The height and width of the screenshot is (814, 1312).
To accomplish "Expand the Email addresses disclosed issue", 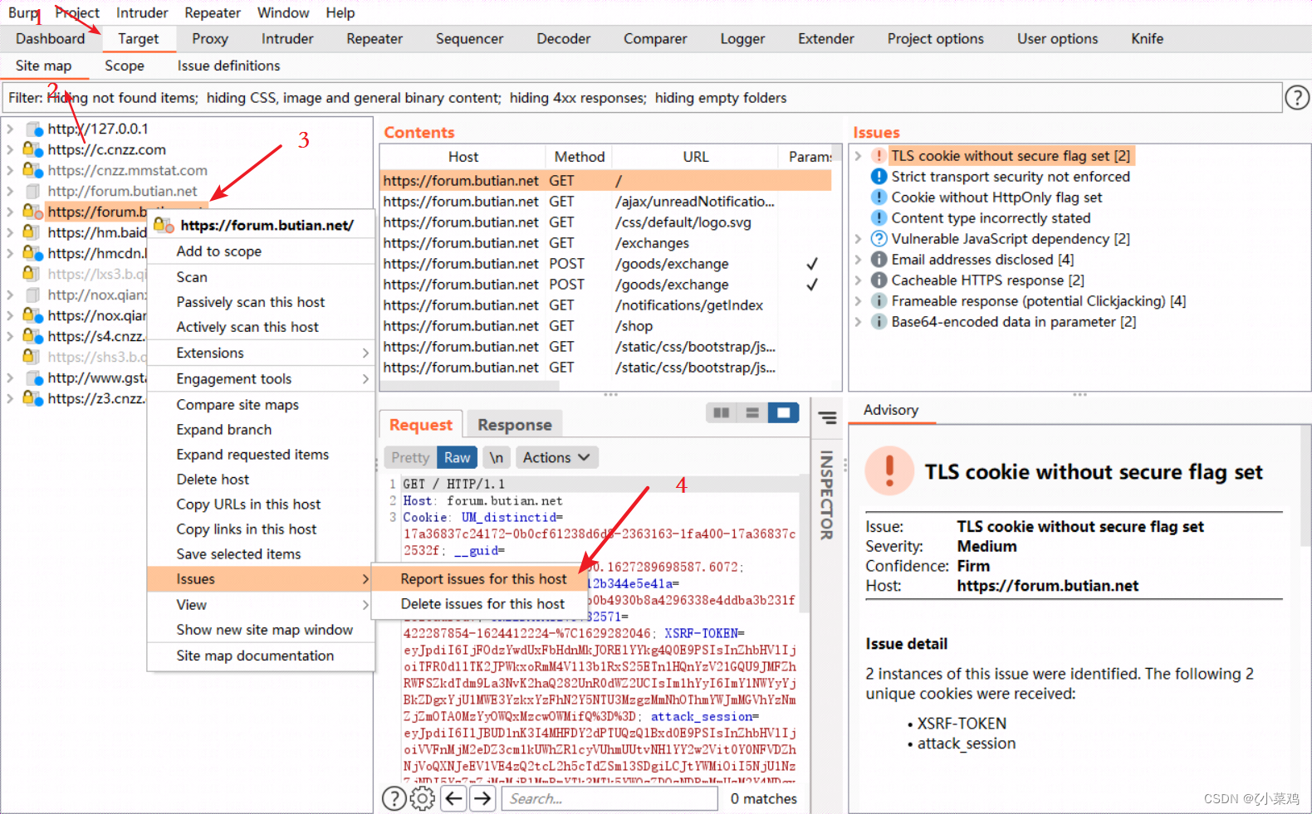I will click(x=858, y=259).
